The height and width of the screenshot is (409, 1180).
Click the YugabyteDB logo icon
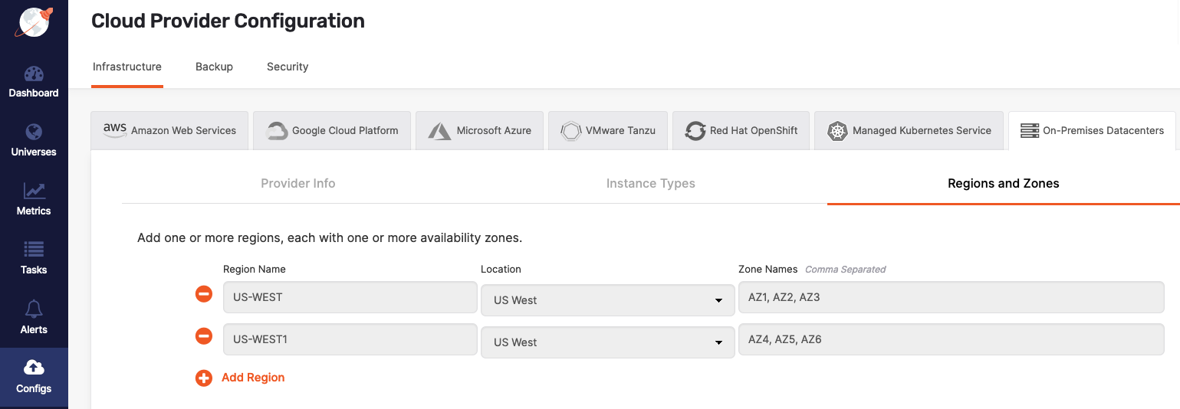point(33,22)
